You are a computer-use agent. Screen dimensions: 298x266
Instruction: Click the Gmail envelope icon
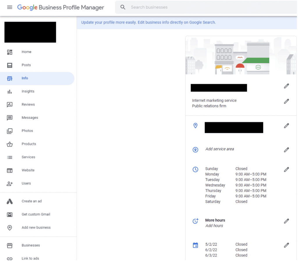(10, 214)
